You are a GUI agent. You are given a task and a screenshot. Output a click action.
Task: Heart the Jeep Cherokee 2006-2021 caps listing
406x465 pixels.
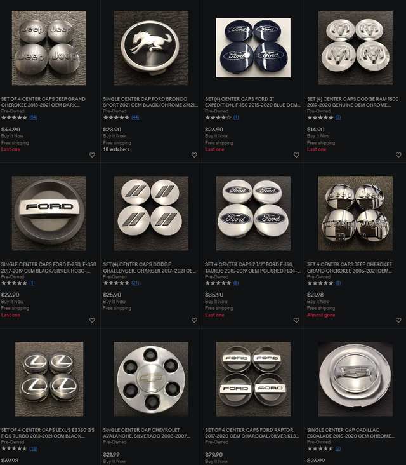point(398,320)
